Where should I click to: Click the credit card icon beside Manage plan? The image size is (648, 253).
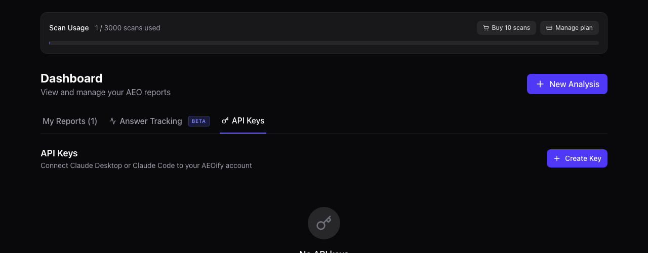click(x=549, y=28)
